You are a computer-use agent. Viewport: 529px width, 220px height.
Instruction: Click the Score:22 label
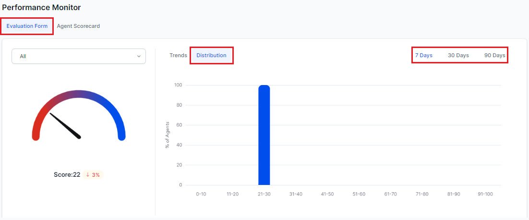pyautogui.click(x=67, y=175)
